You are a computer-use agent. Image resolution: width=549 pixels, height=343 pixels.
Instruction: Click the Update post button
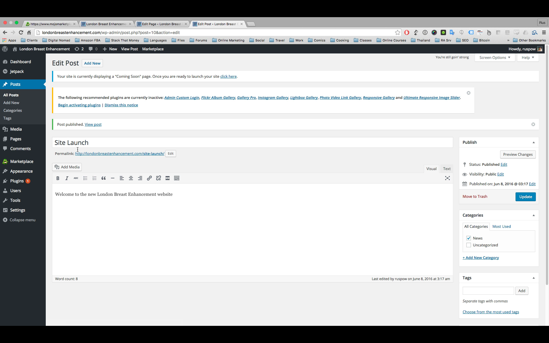[526, 196]
